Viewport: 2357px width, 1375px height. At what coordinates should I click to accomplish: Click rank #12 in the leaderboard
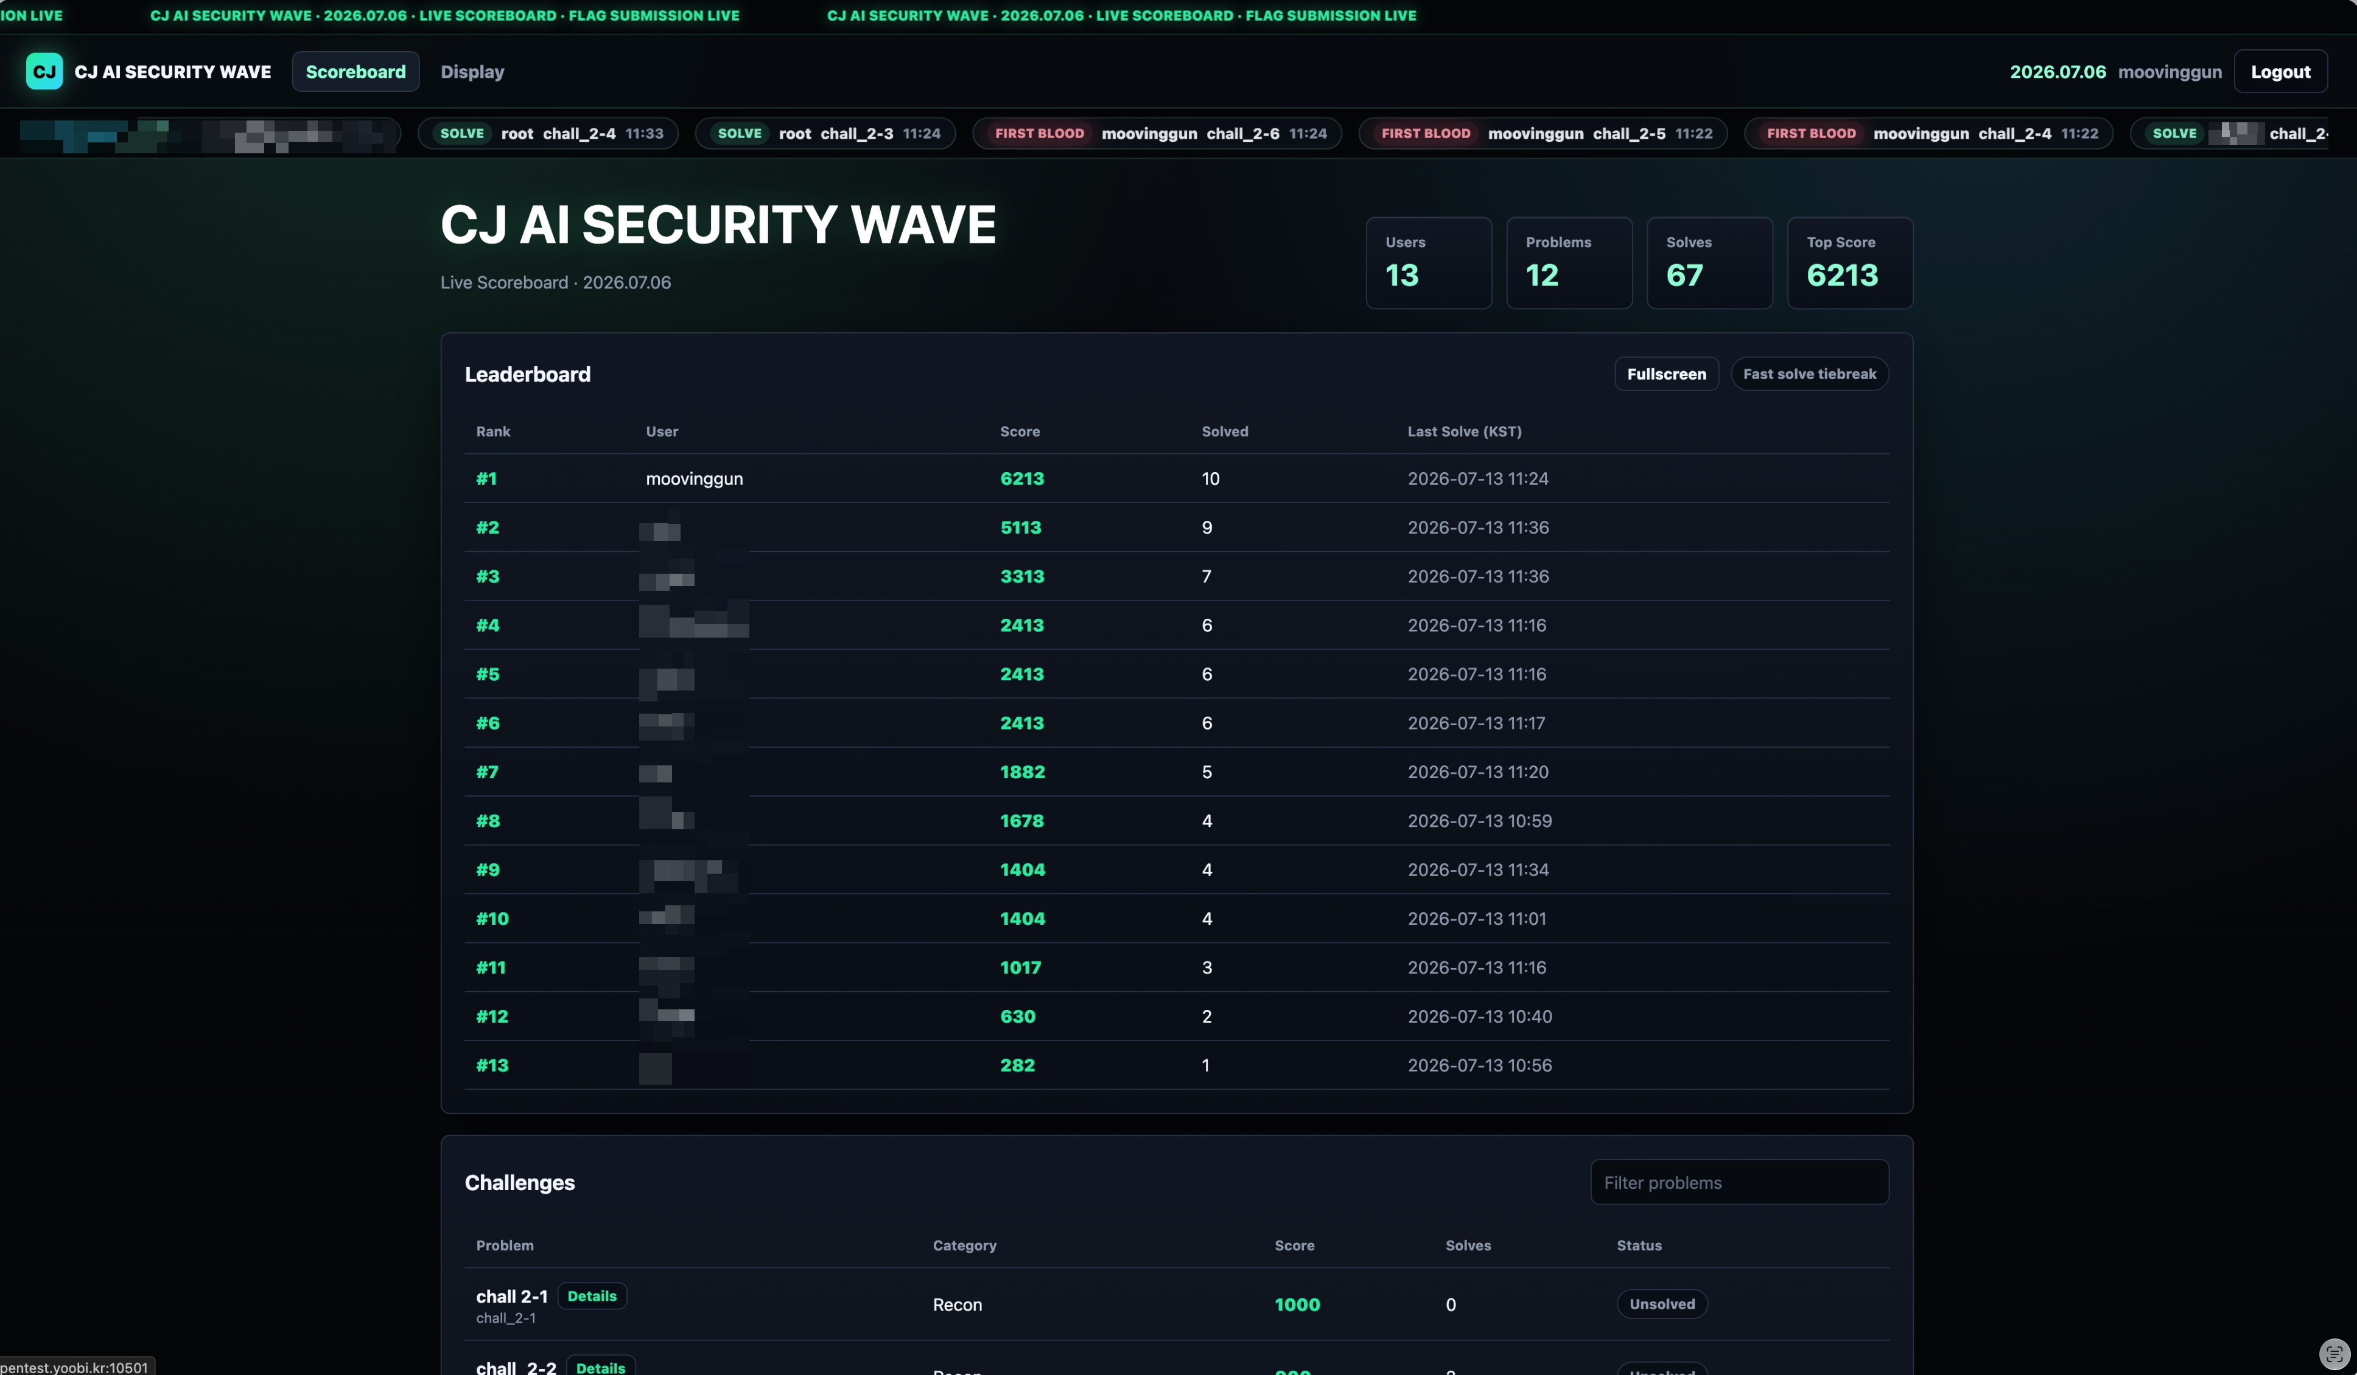click(492, 1017)
